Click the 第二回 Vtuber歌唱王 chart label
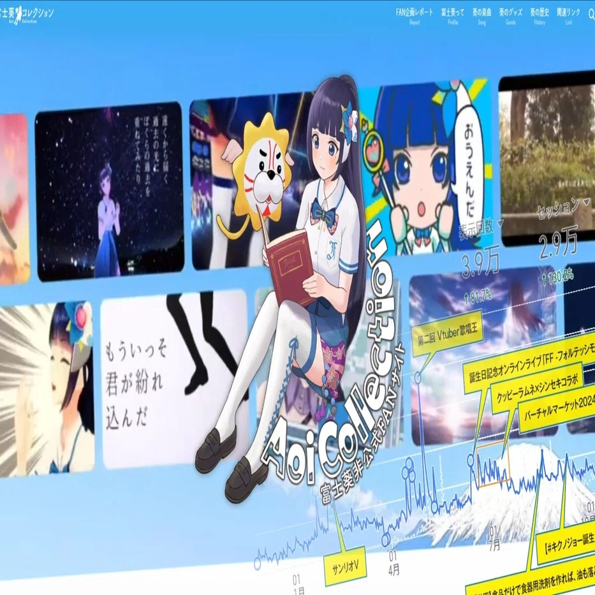This screenshot has width=595, height=595. (448, 333)
